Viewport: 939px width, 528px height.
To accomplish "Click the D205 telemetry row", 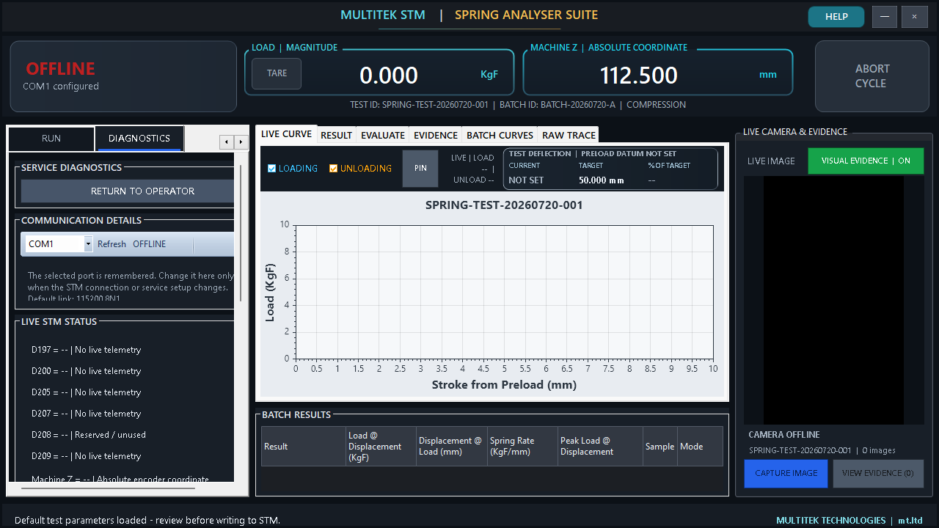I will (x=86, y=393).
